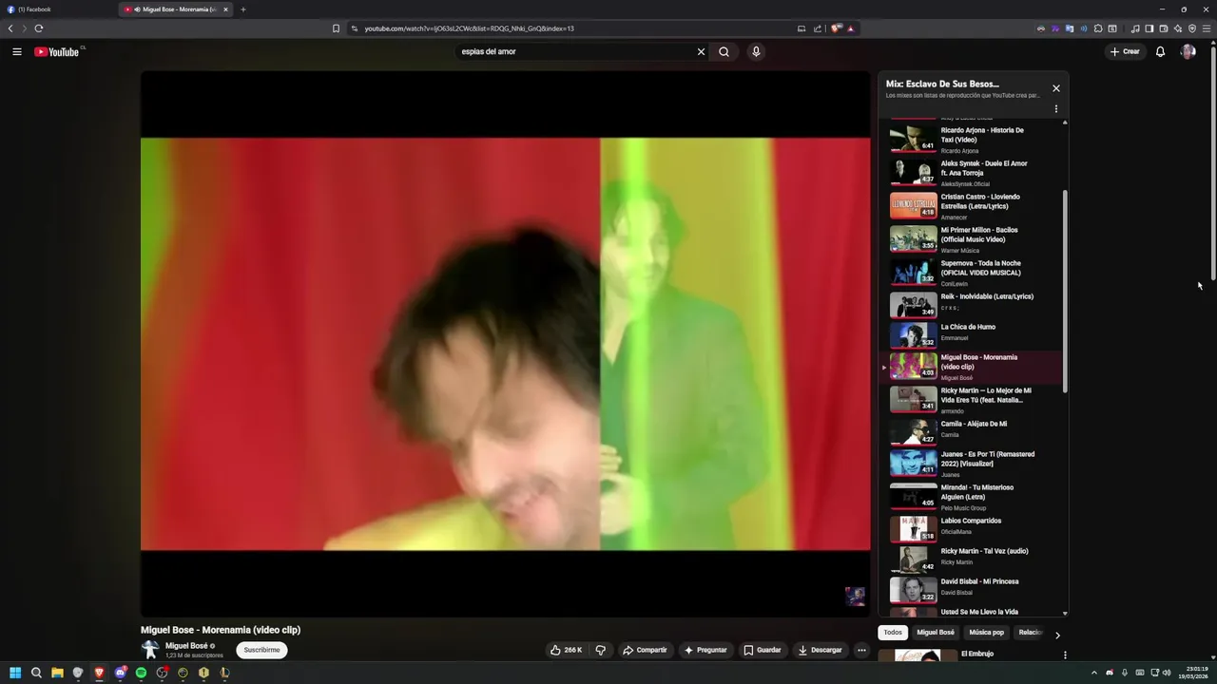Viewport: 1217px width, 684px height.
Task: Click the share page icon in address bar
Action: [818, 28]
